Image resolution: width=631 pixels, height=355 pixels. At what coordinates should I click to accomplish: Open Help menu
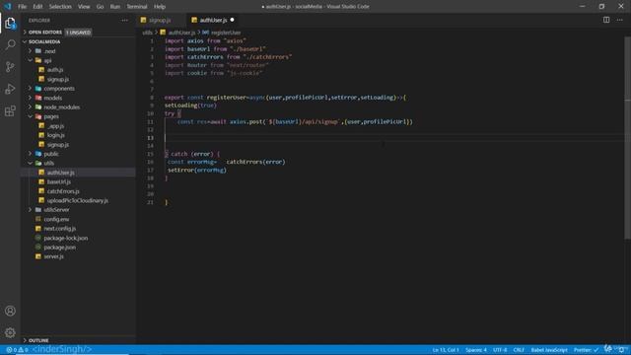(160, 7)
